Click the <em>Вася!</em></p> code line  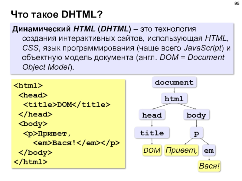76,143
